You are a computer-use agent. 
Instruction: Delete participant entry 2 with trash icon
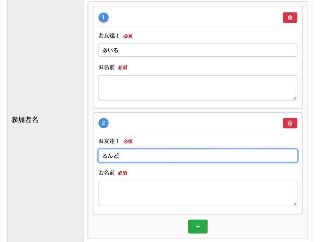tap(290, 123)
